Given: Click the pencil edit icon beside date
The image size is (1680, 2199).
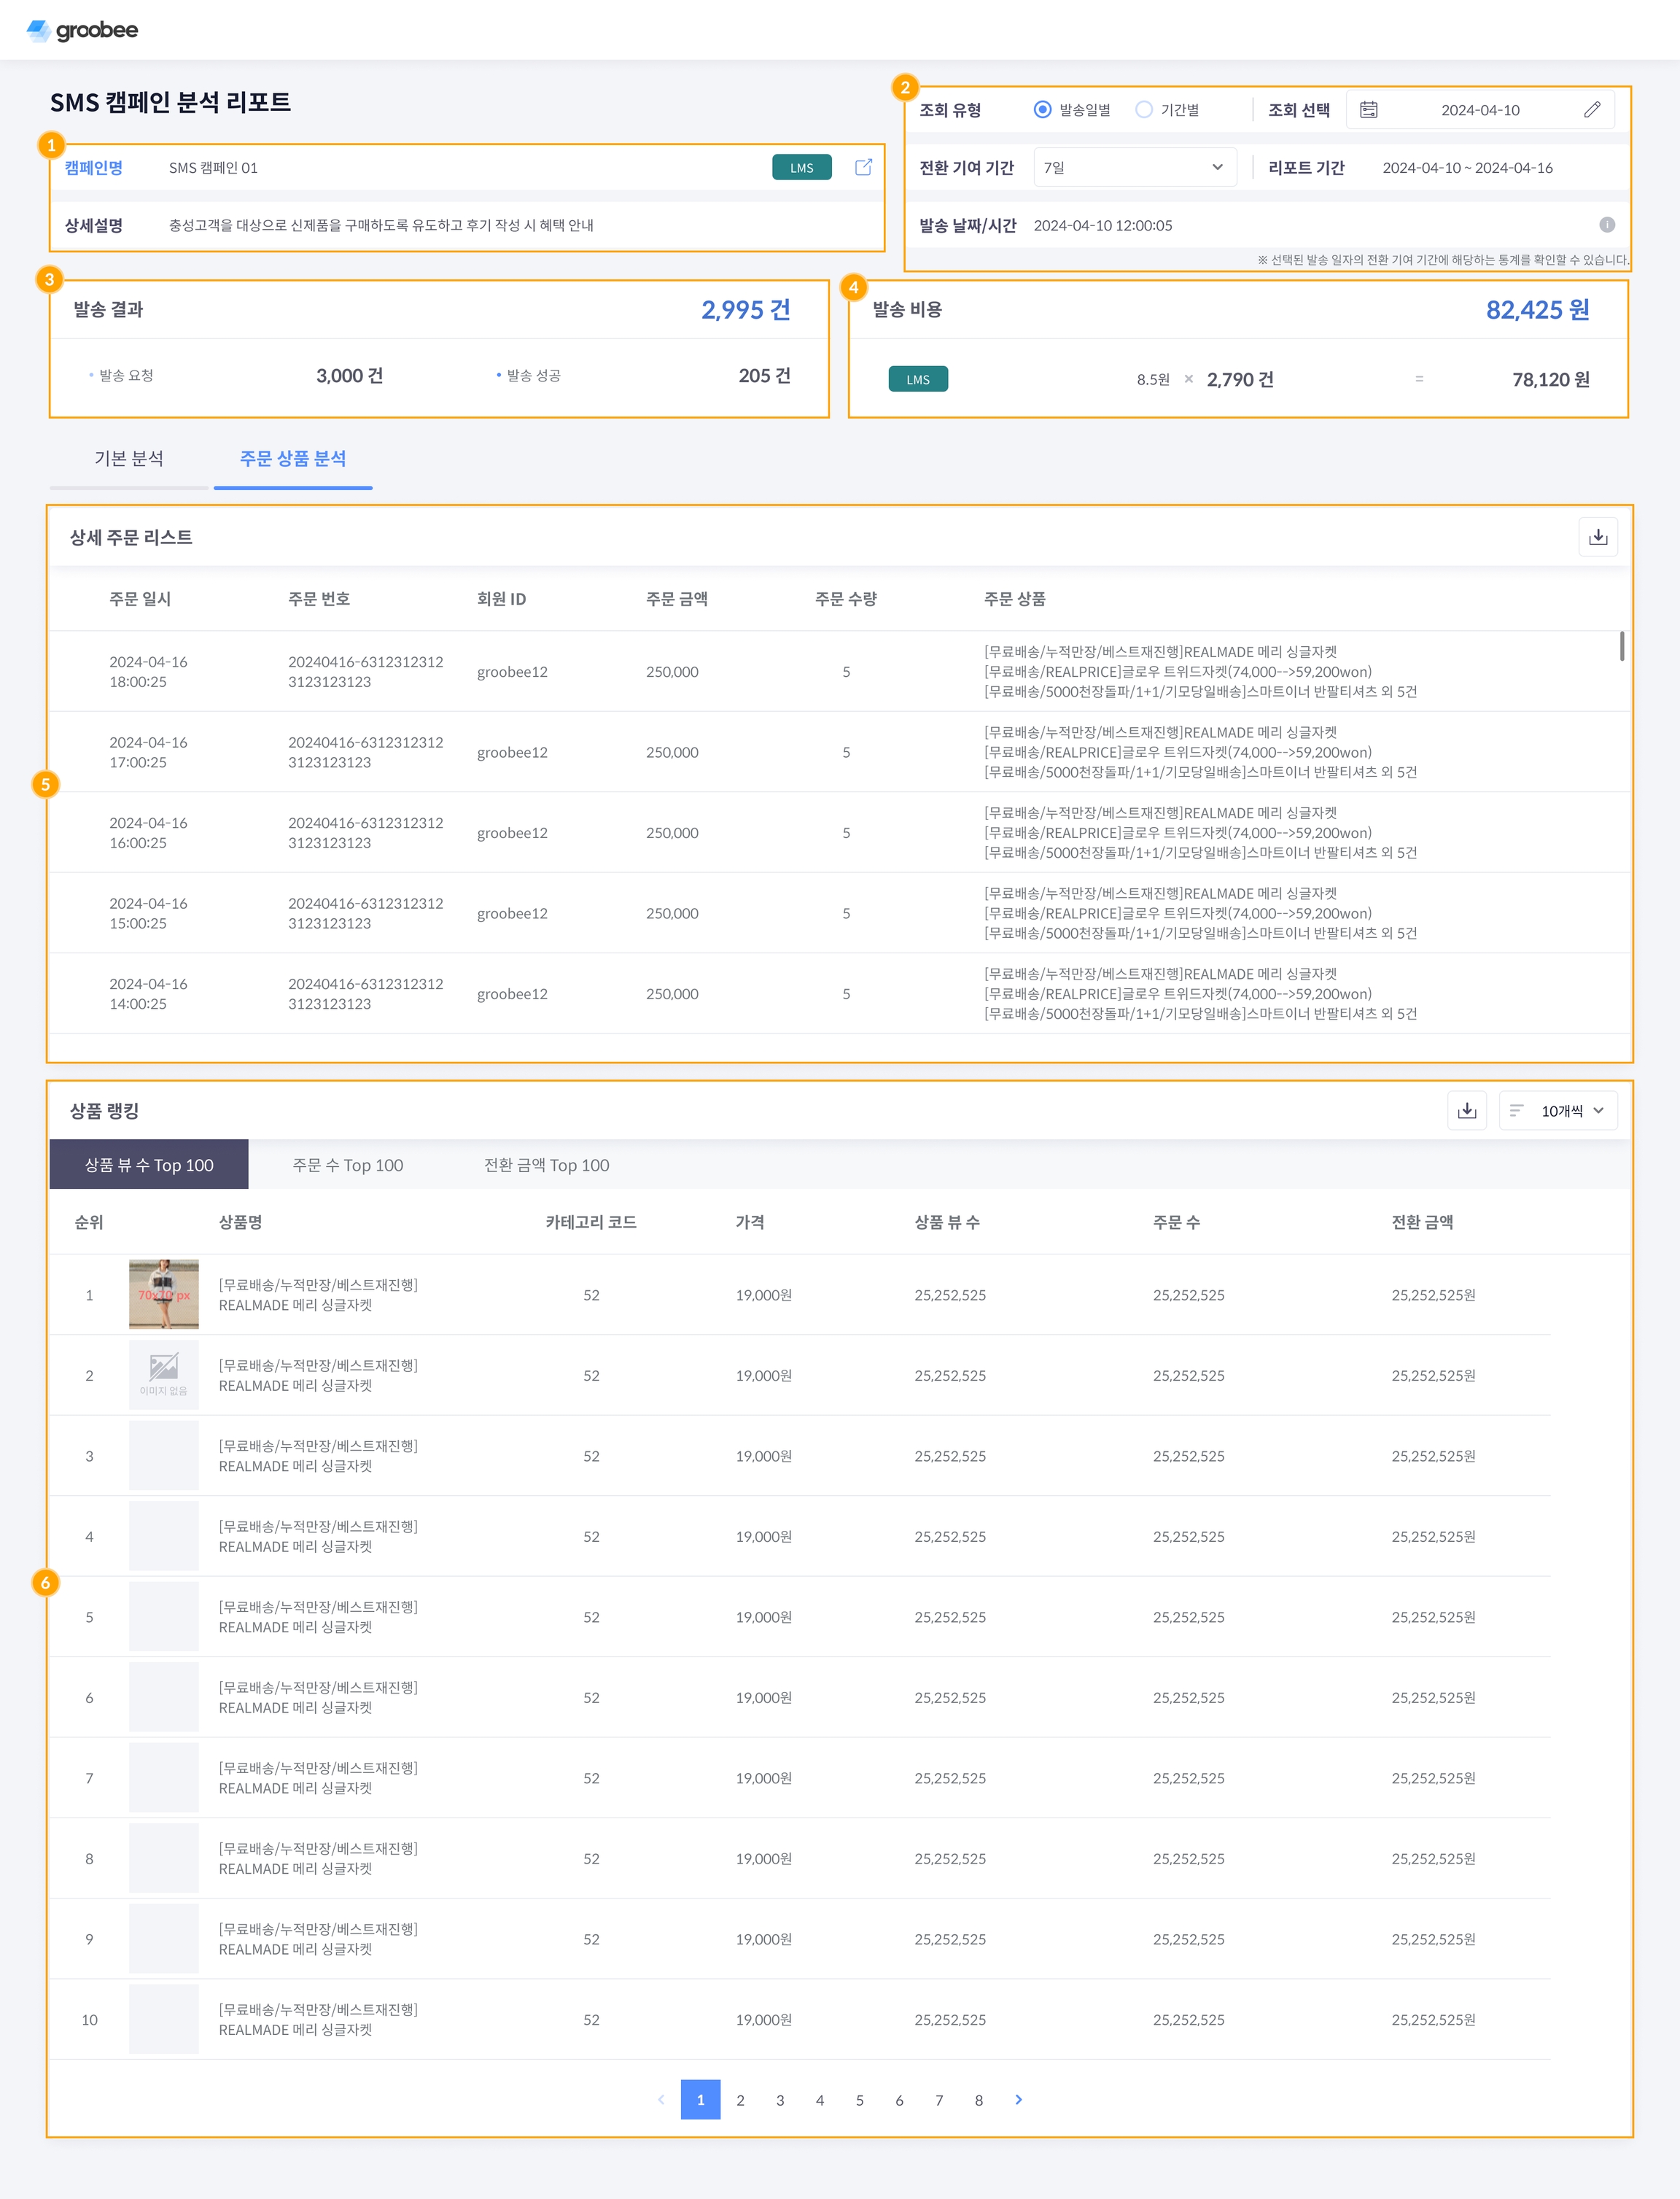Looking at the screenshot, I should tap(1592, 110).
